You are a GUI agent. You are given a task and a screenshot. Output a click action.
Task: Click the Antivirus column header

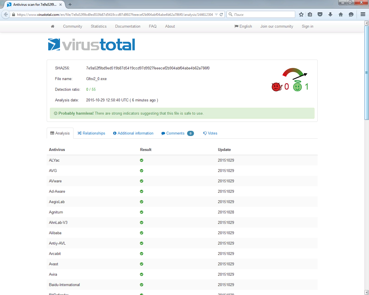57,150
